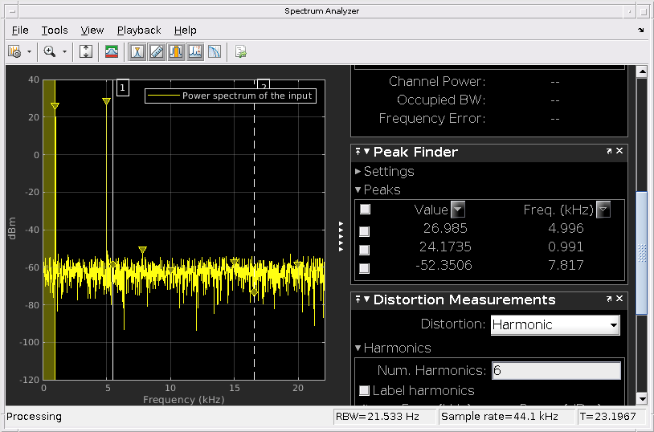The width and height of the screenshot is (654, 432).
Task: Tick the checkbox for the 26.985 peak
Action: click(365, 231)
